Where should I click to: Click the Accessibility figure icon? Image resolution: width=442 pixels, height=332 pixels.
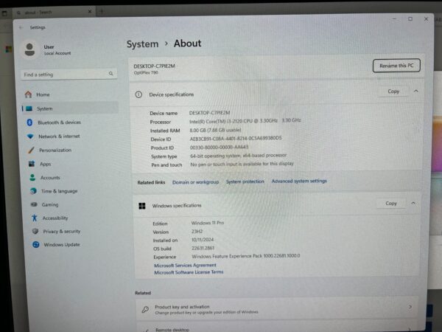35,218
